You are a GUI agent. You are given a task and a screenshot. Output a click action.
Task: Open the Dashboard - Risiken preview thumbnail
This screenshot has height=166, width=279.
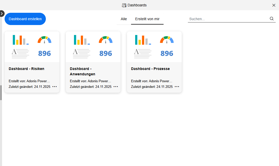[32, 46]
